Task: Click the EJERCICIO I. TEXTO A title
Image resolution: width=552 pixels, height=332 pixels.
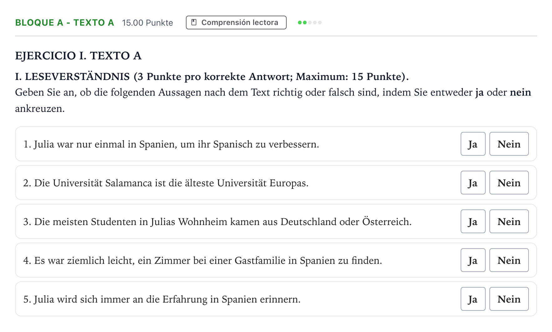Action: pyautogui.click(x=78, y=56)
